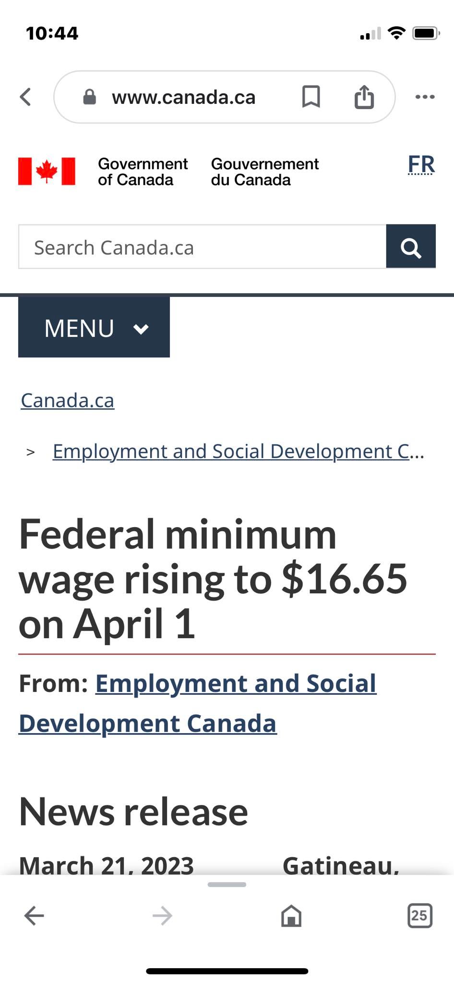
Task: Focus the Search Canada.ca field
Action: [x=203, y=246]
